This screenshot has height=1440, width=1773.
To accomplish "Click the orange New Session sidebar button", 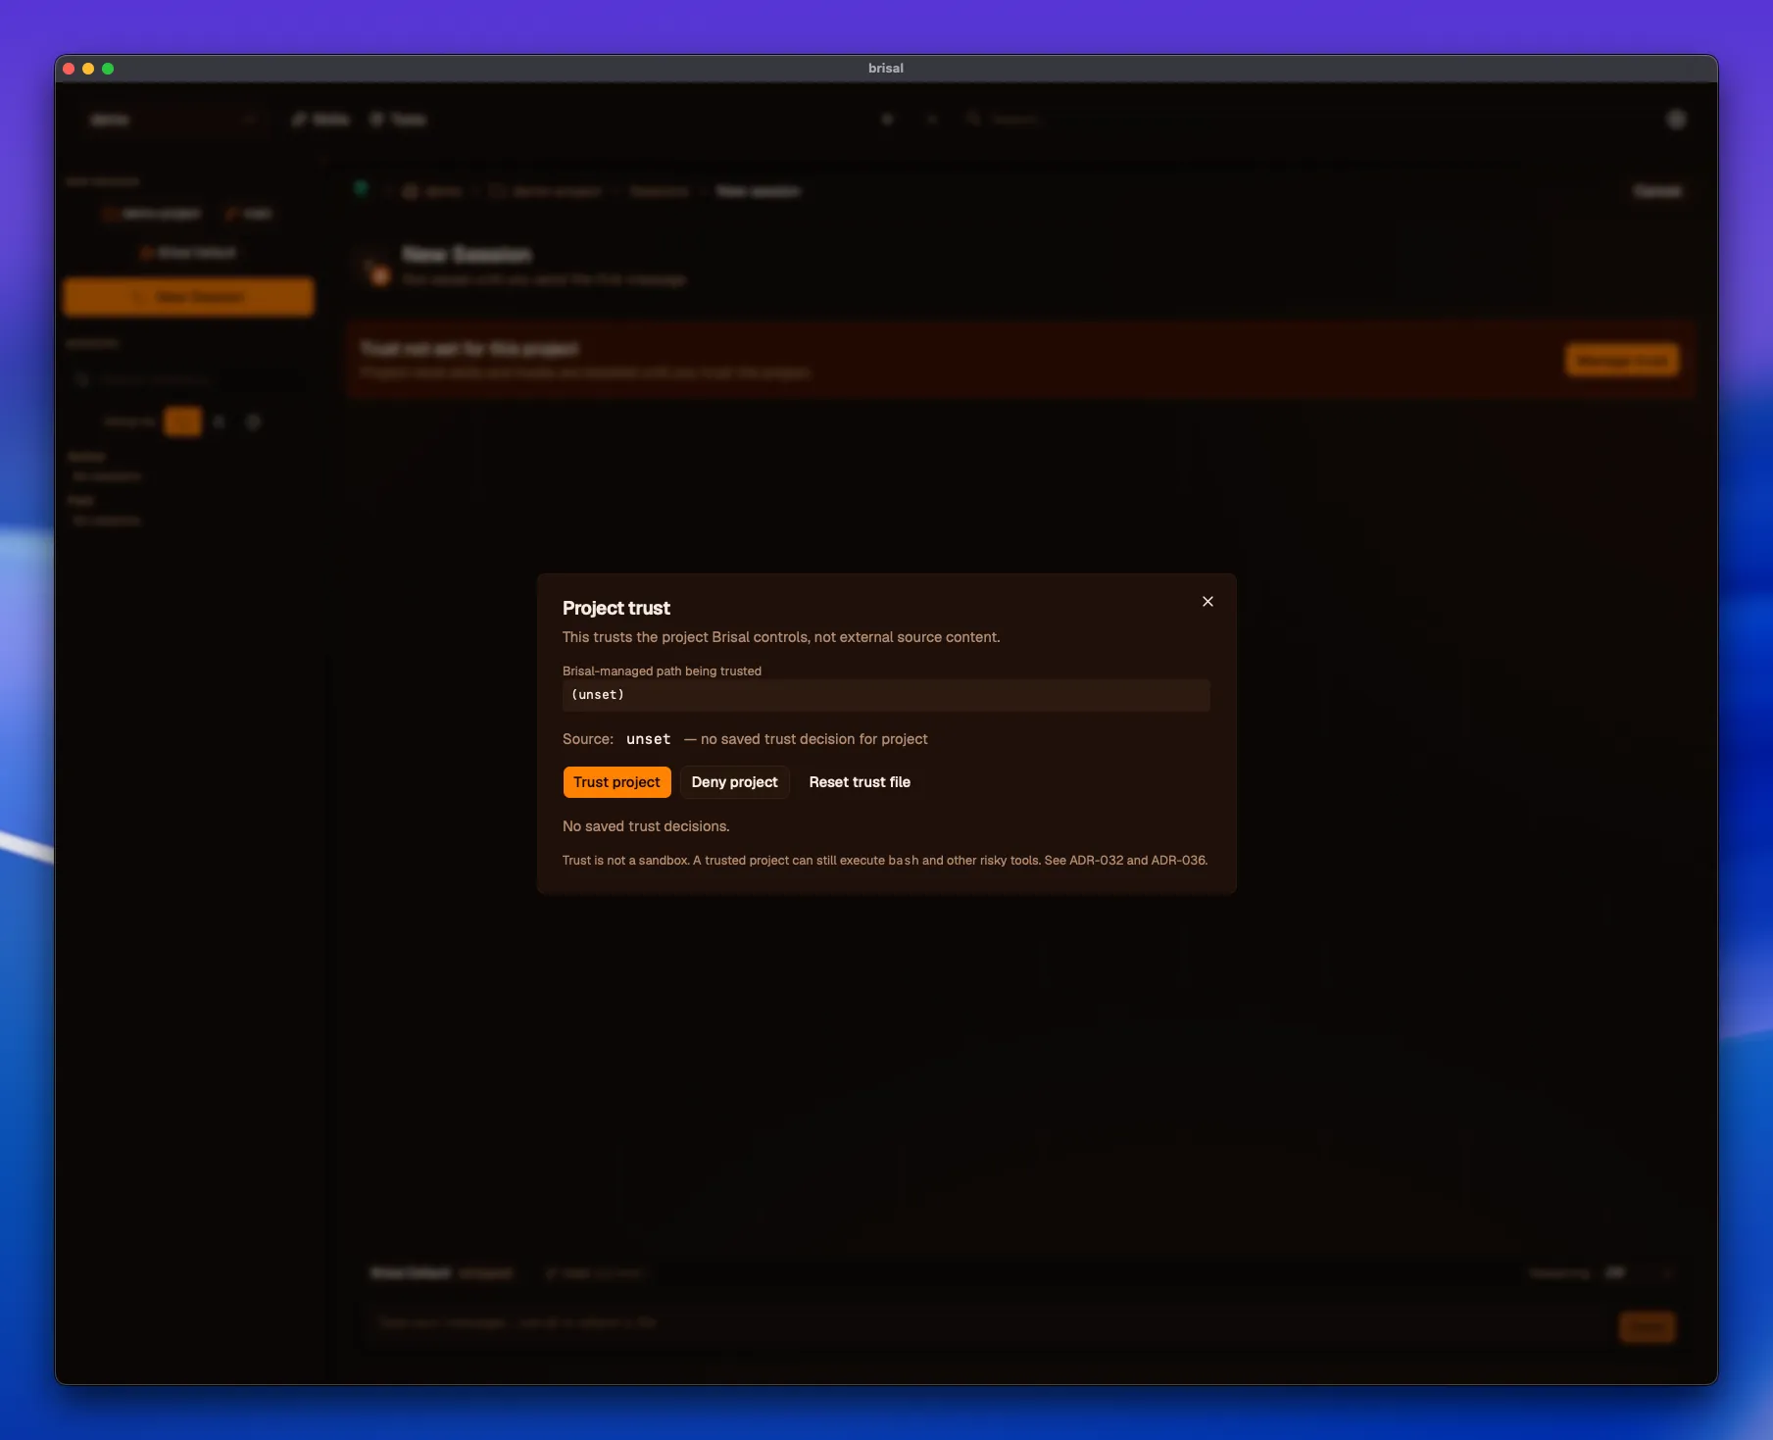I will [x=189, y=297].
